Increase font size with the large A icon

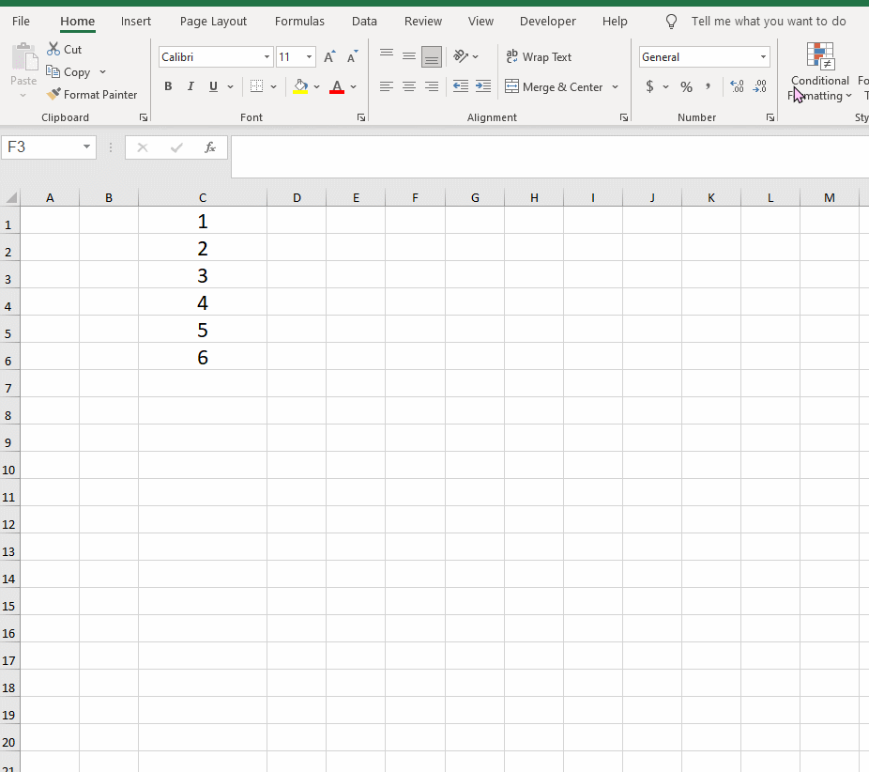pos(329,56)
